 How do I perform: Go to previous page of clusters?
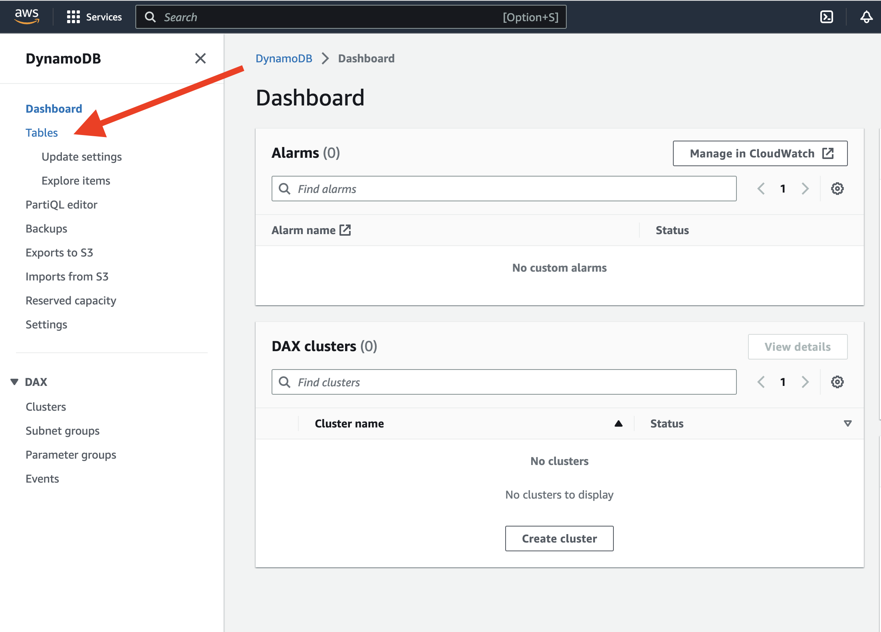tap(761, 382)
